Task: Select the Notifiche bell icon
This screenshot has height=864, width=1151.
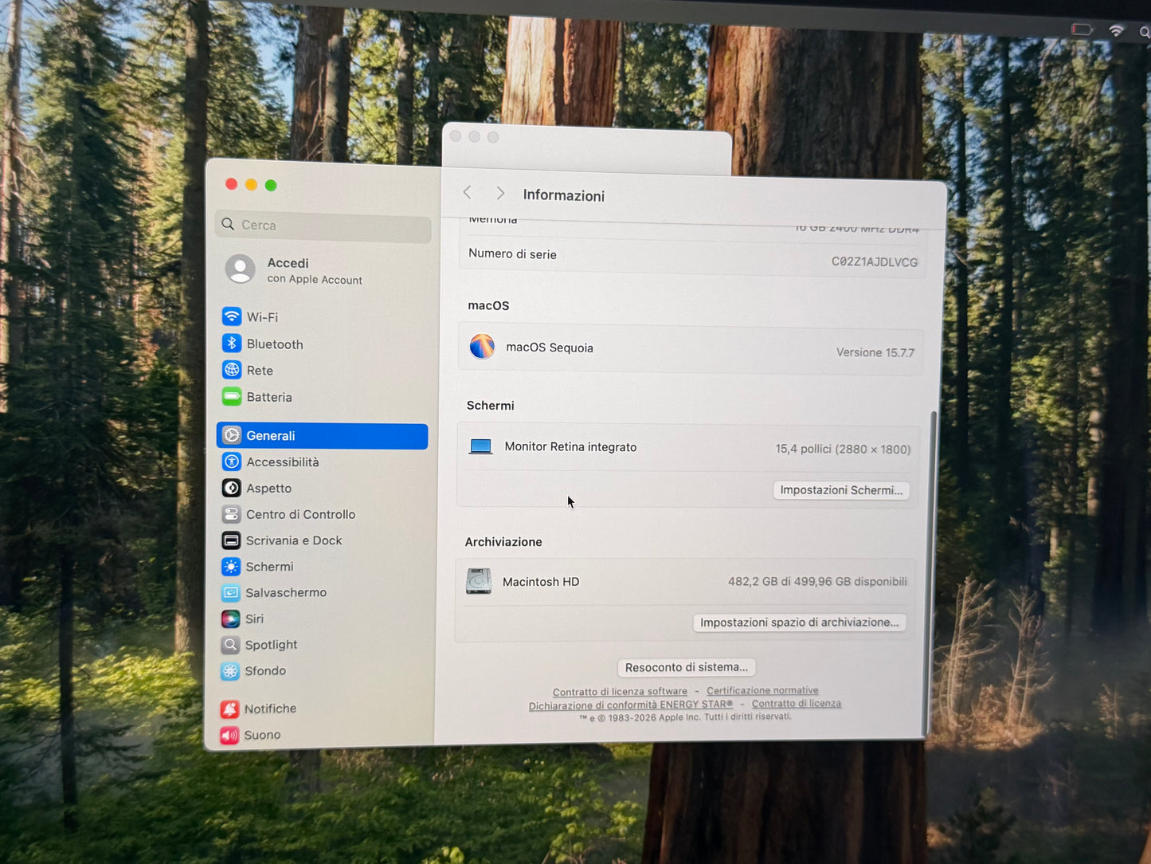Action: [229, 709]
